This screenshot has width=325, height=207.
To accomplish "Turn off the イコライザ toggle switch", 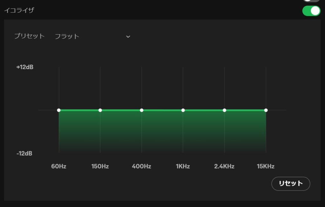I will 311,11.
